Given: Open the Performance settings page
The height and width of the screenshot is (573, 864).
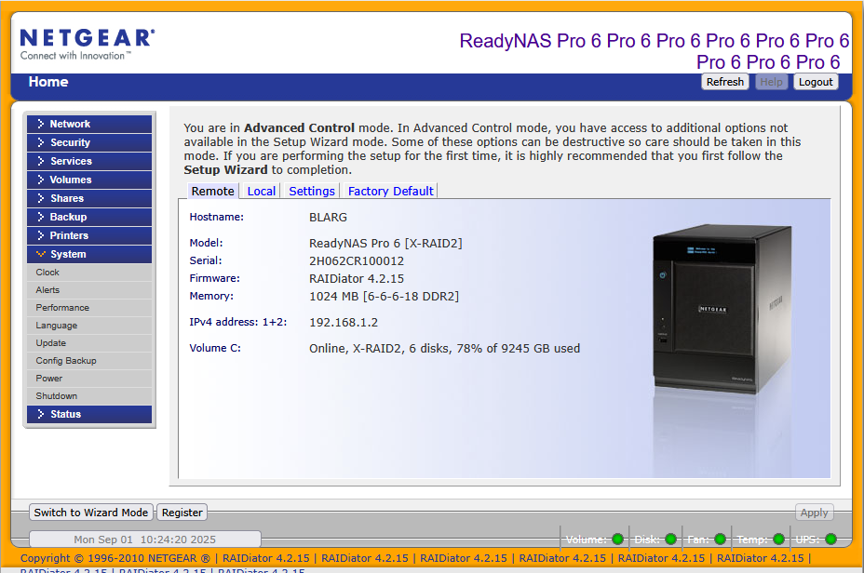Looking at the screenshot, I should point(89,308).
